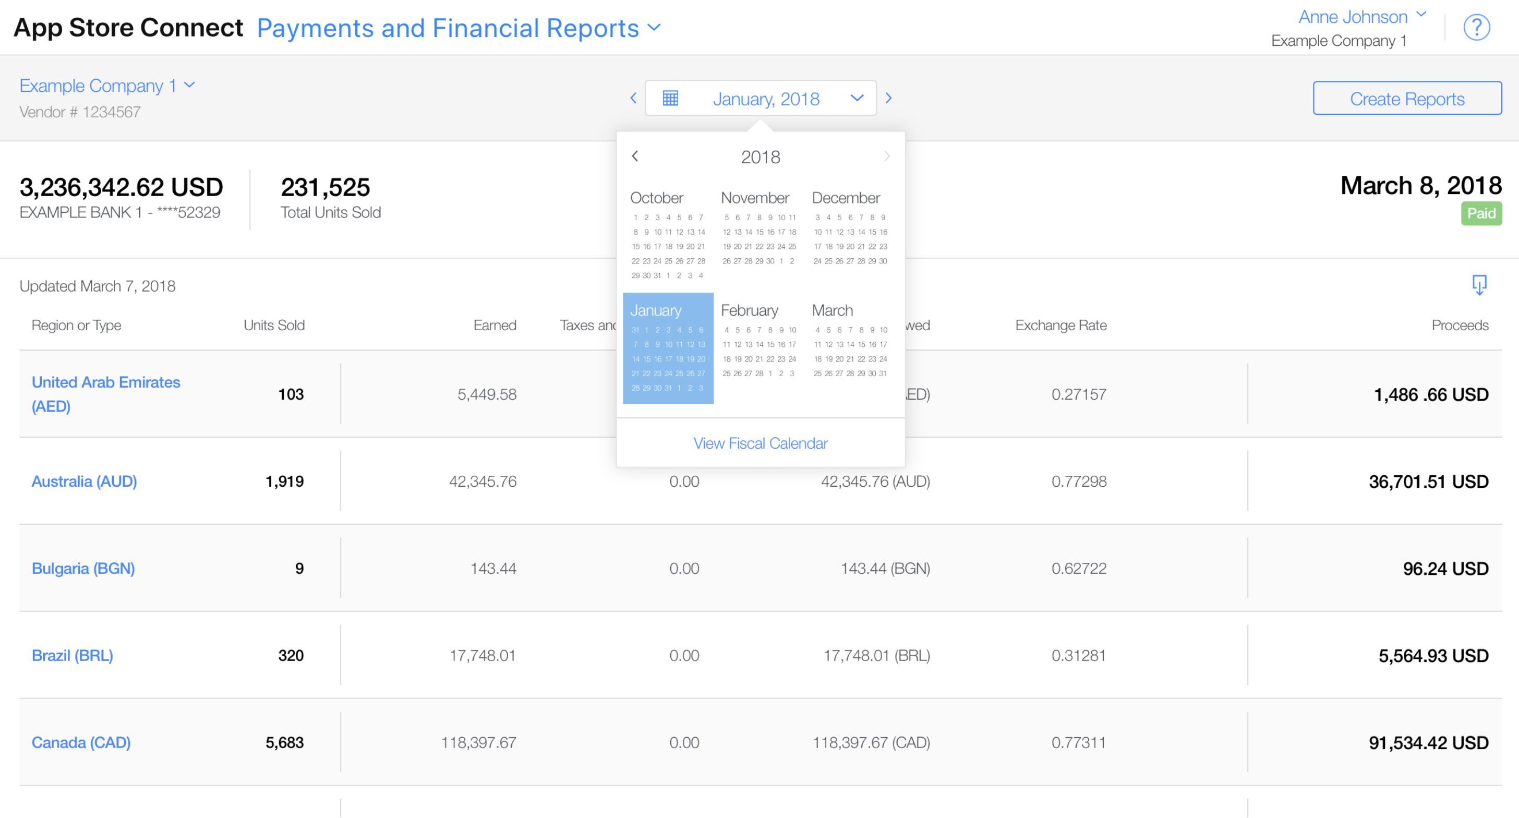Viewport: 1519px width, 818px height.
Task: Click the View Fiscal Calendar link
Action: coord(762,443)
